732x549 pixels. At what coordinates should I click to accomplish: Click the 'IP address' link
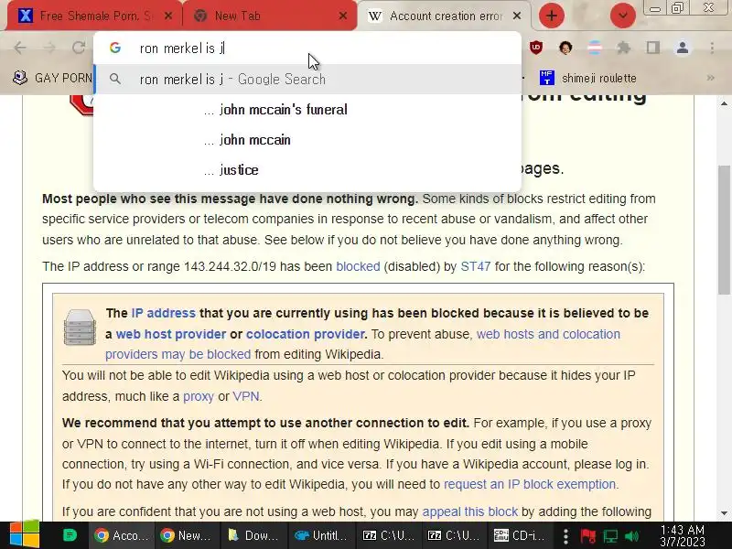(164, 313)
